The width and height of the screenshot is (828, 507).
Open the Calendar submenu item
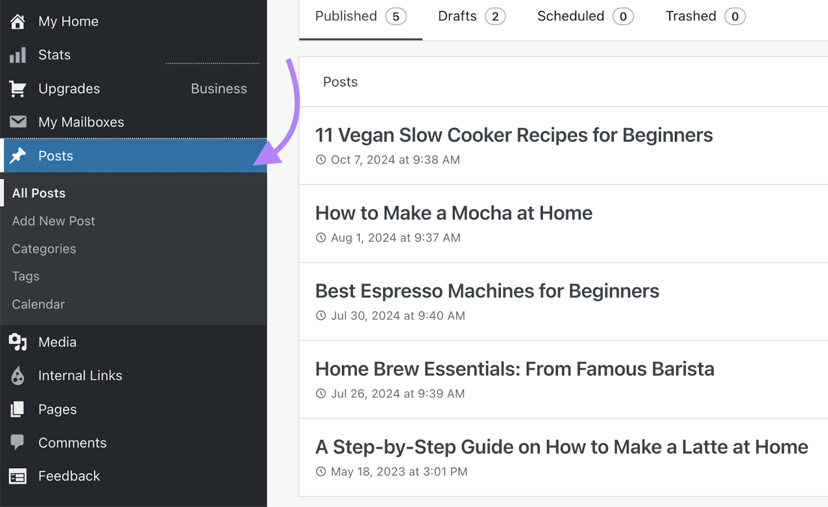(38, 304)
